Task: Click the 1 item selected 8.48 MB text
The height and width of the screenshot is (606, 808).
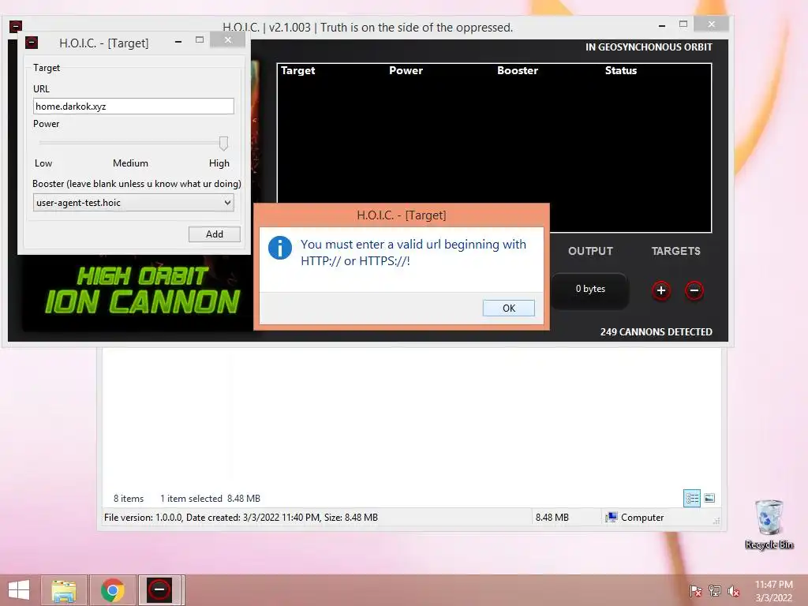Action: [x=210, y=499]
